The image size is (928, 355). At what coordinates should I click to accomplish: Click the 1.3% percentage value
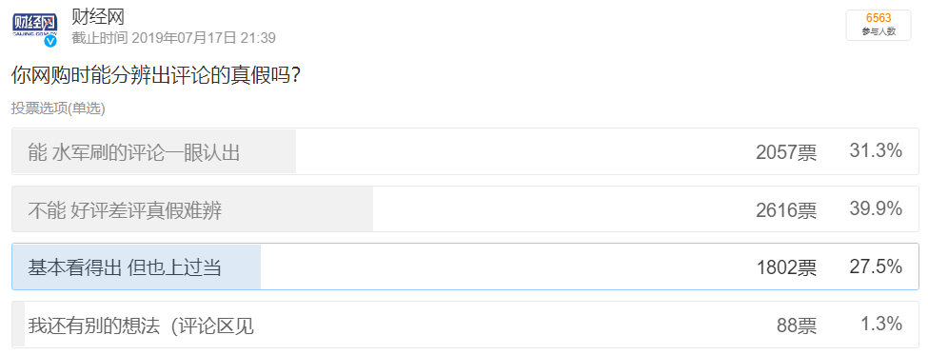881,324
